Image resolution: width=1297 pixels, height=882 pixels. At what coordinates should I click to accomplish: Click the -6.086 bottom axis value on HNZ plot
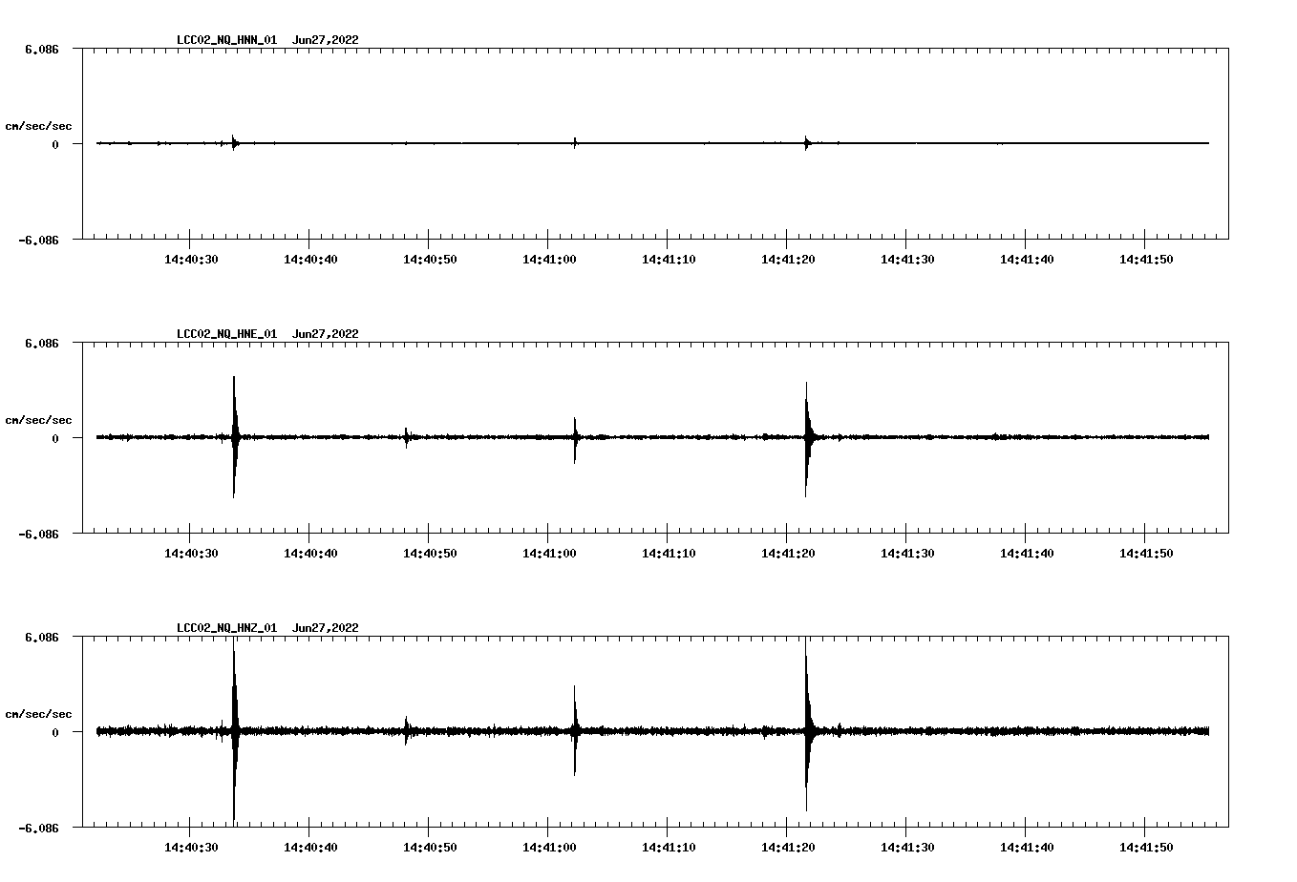(39, 829)
